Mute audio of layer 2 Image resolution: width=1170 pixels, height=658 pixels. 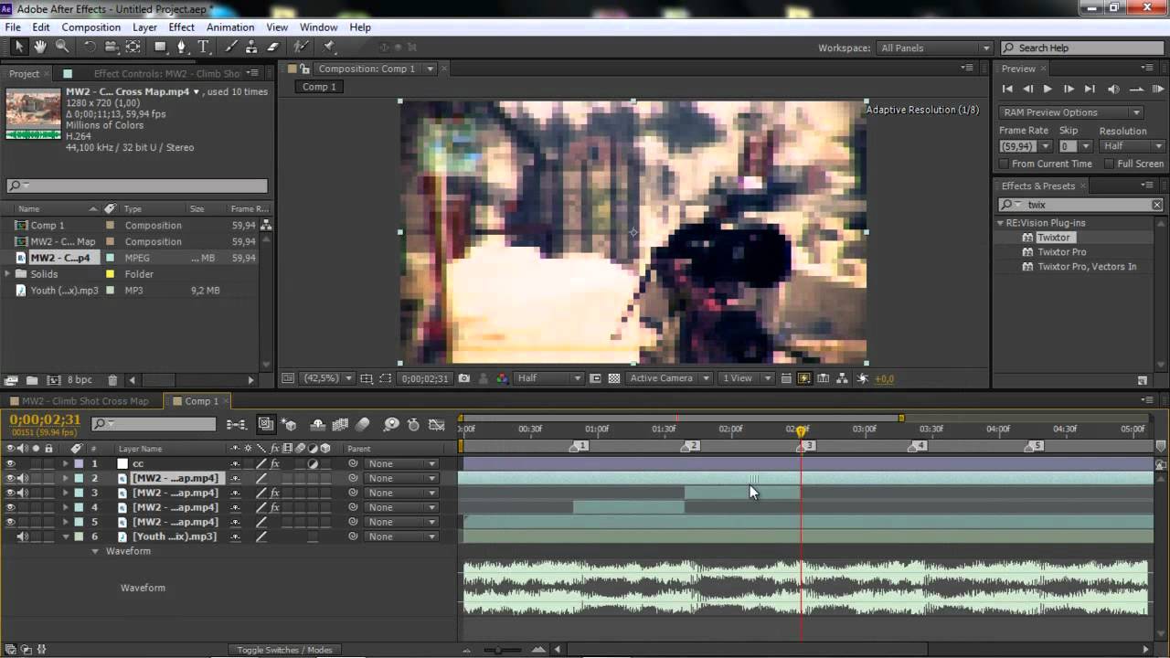click(x=23, y=478)
